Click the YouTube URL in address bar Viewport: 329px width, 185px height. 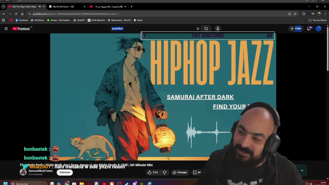tap(76, 14)
